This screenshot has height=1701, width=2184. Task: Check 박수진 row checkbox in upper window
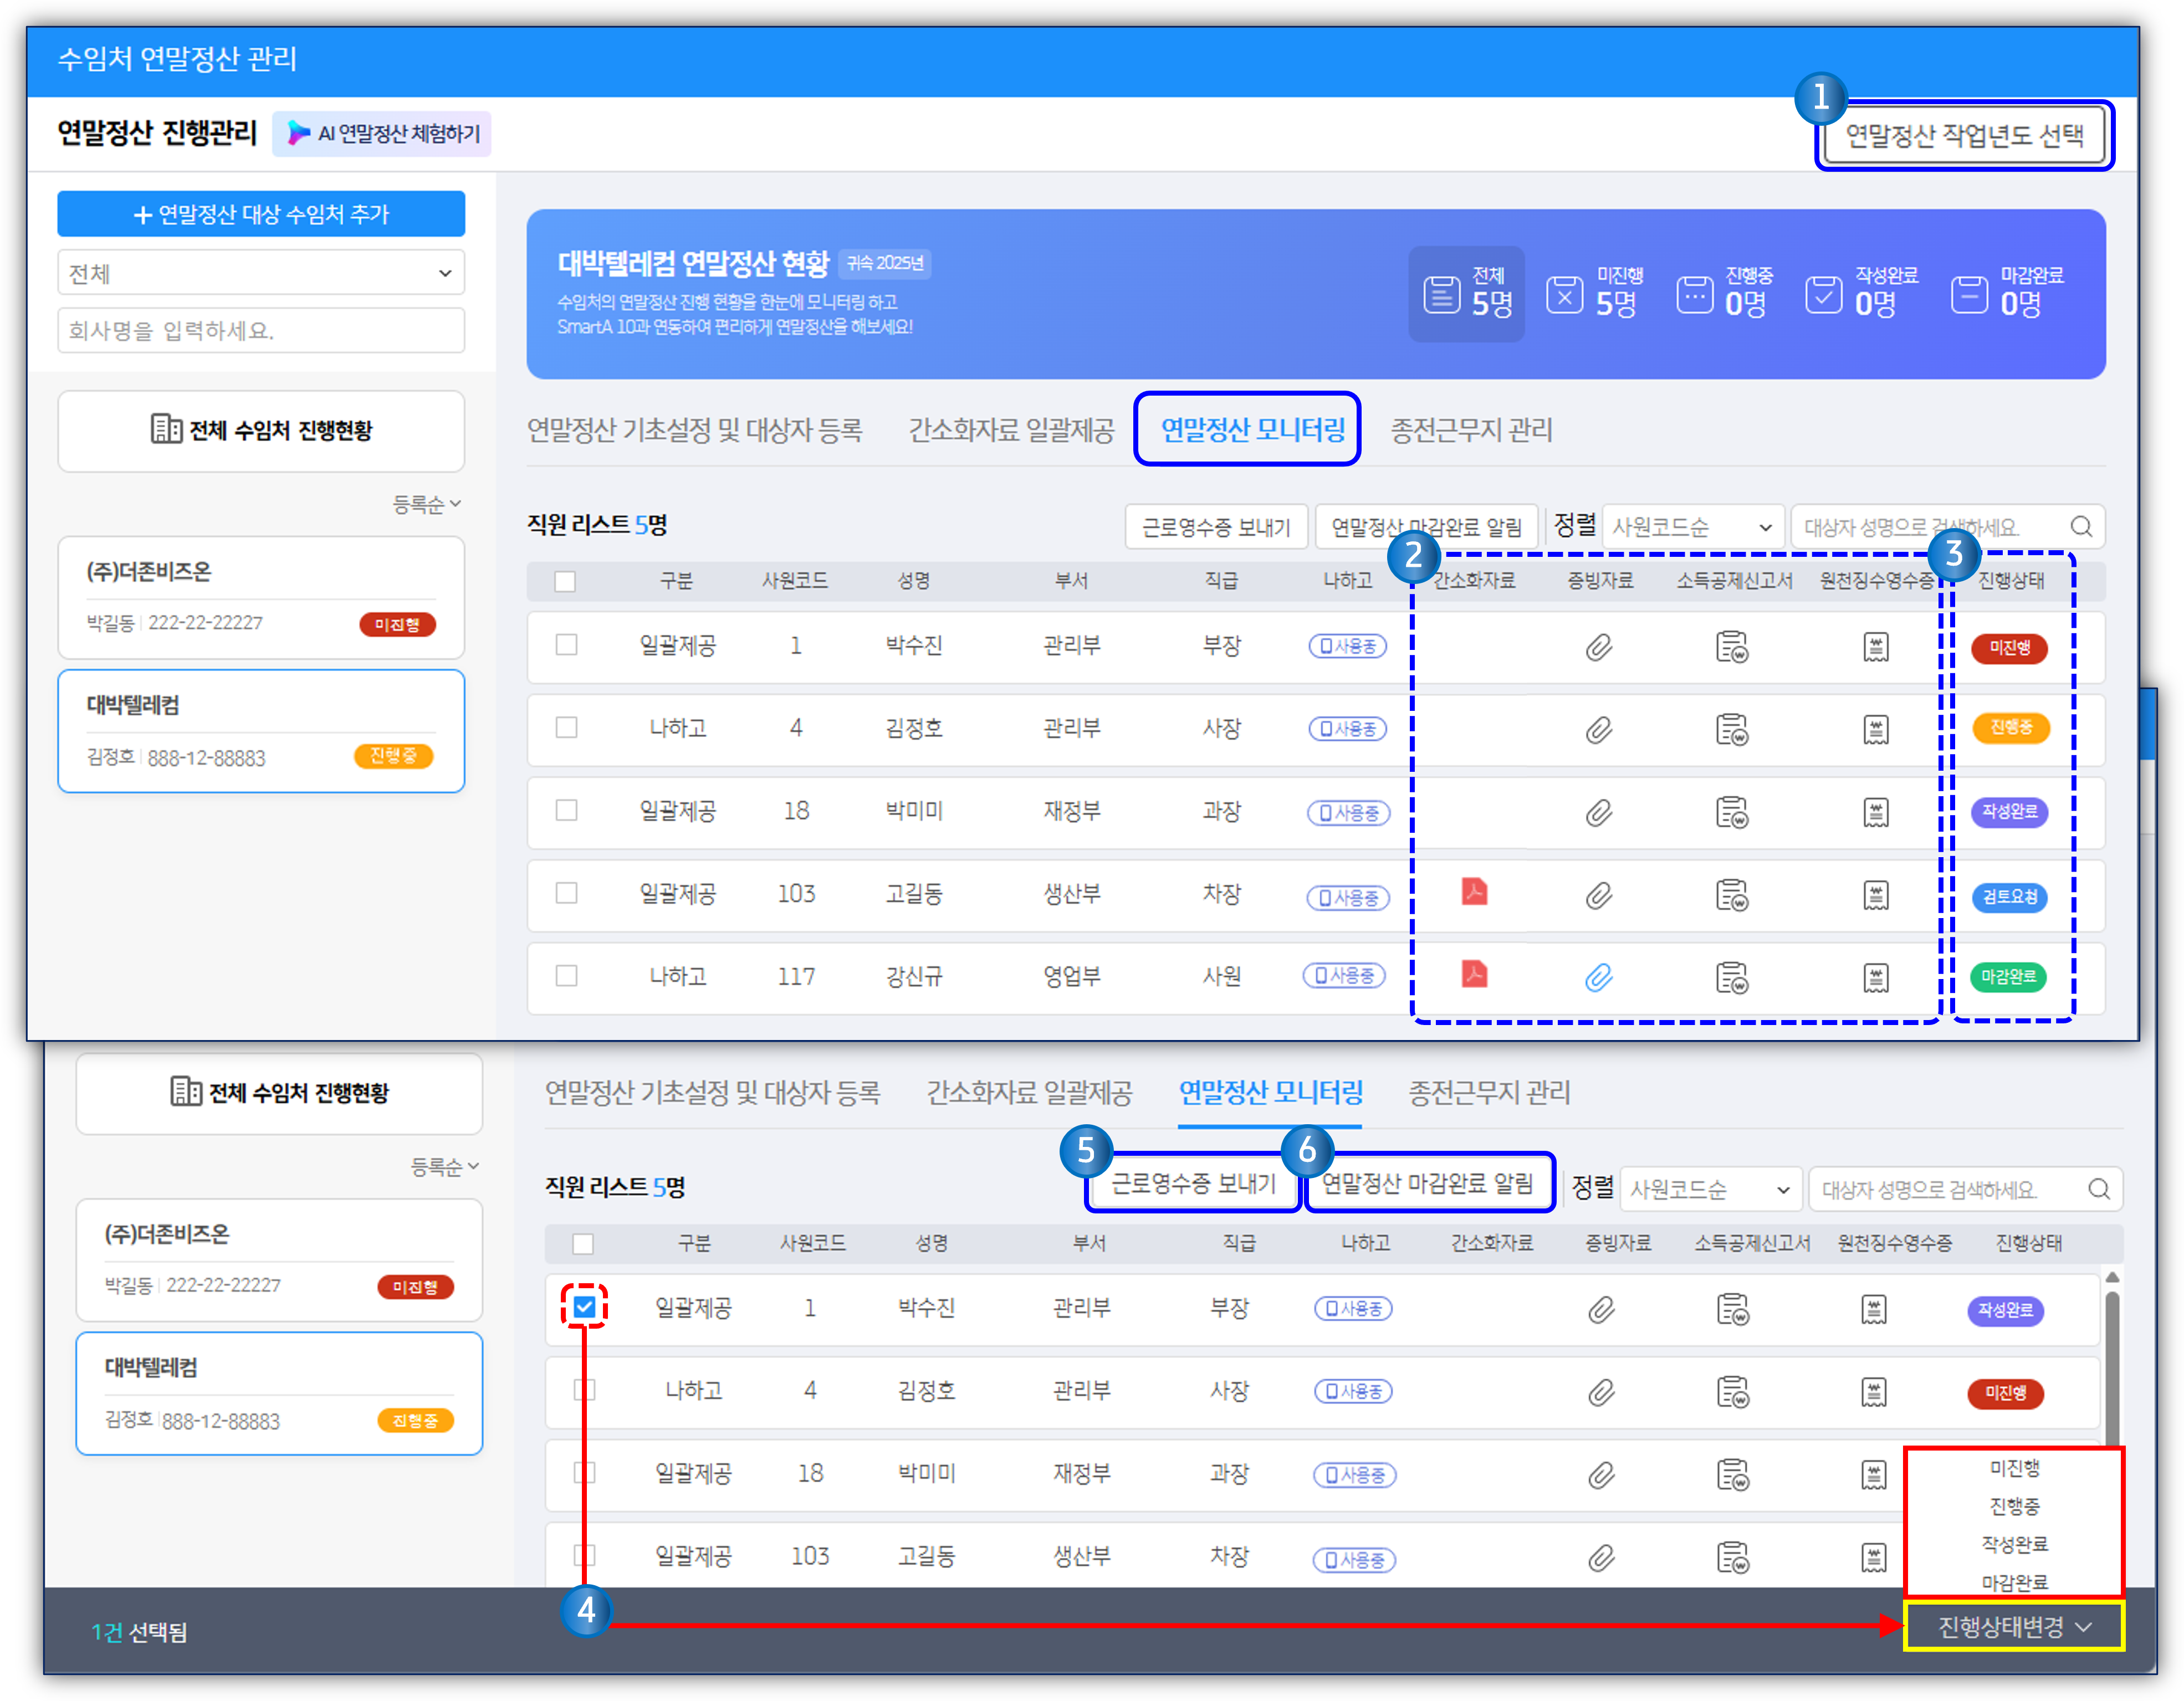pyautogui.click(x=567, y=644)
